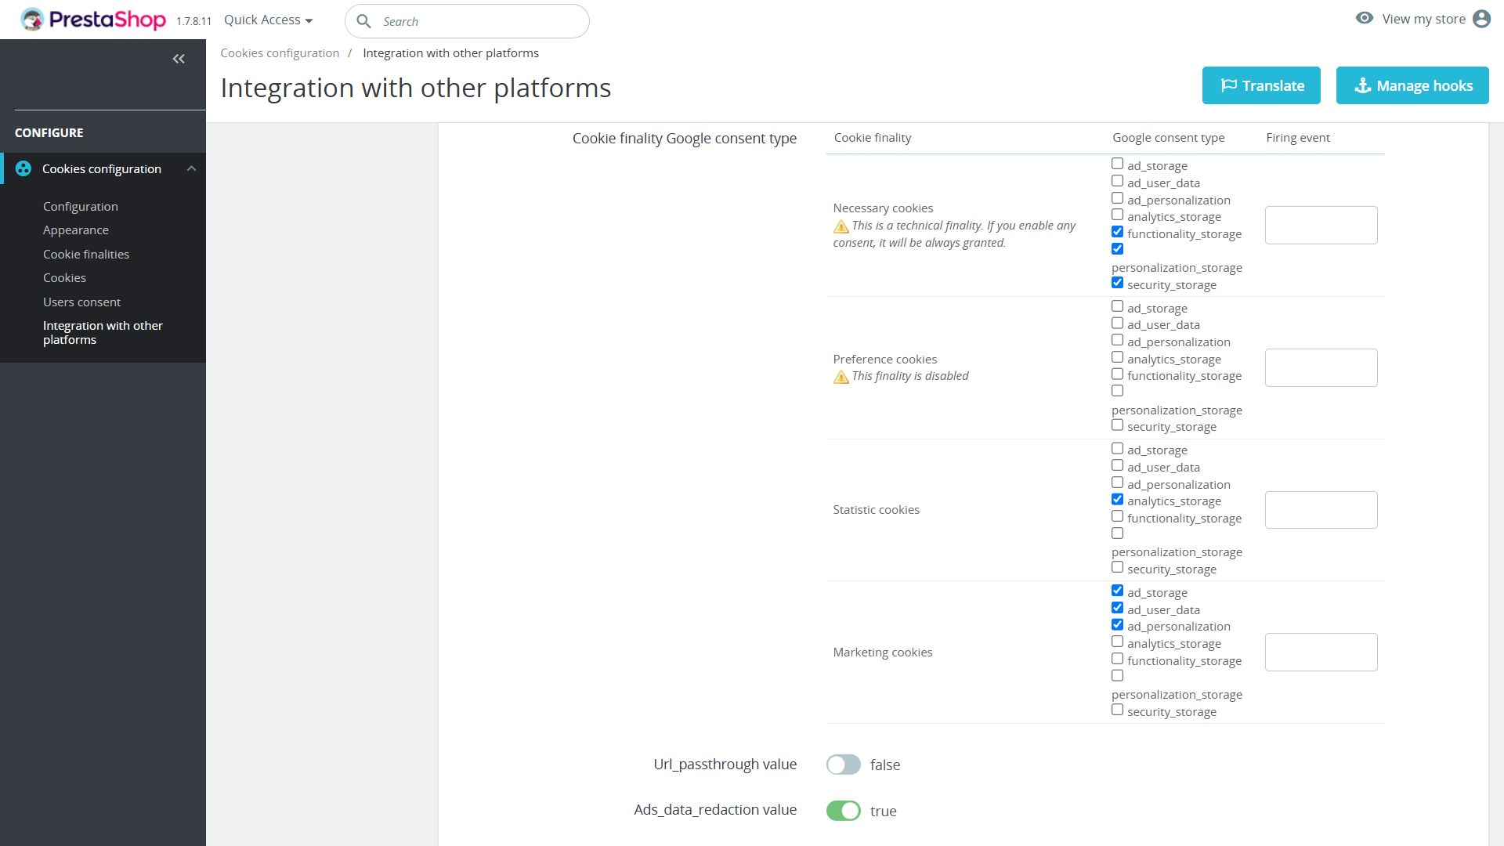The image size is (1504, 846).
Task: Uncheck ad_personalization for Marketing cookies
Action: (1117, 625)
